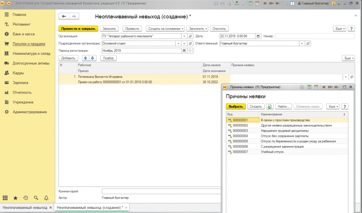362x213 pixels.
Task: Open Еще menu in Причины неявки window
Action: [x=332, y=106]
